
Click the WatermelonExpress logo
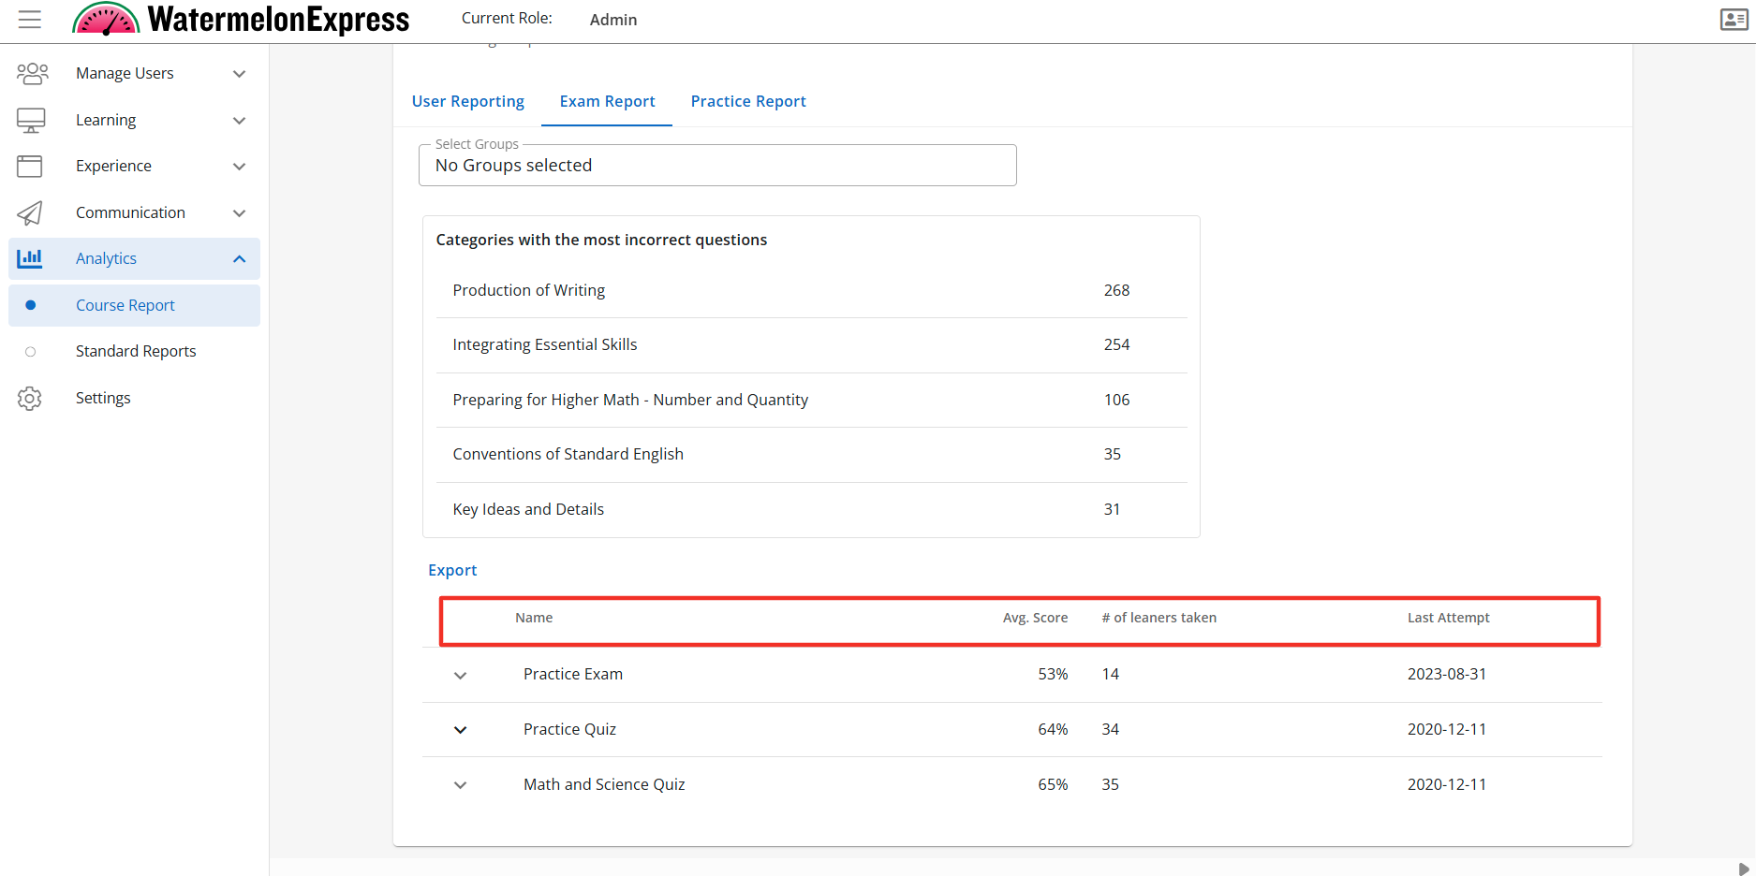click(242, 20)
